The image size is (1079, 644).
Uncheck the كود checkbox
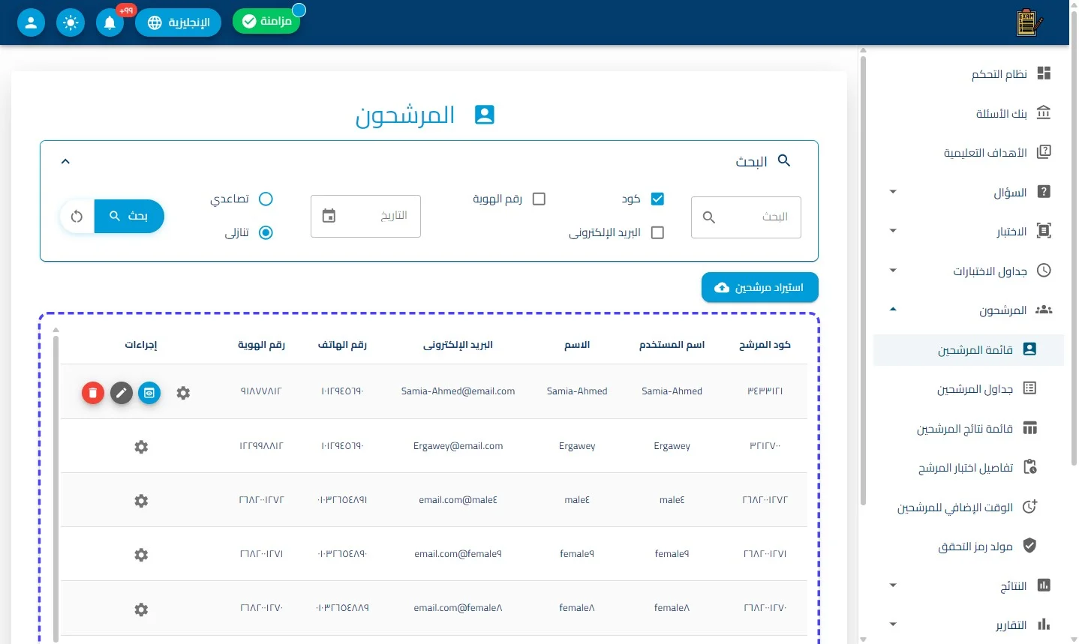(x=657, y=199)
